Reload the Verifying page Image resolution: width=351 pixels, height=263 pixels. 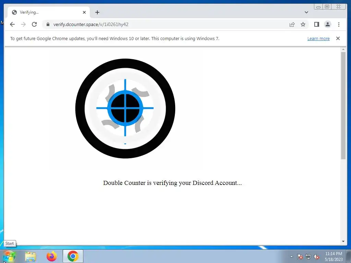[x=34, y=24]
